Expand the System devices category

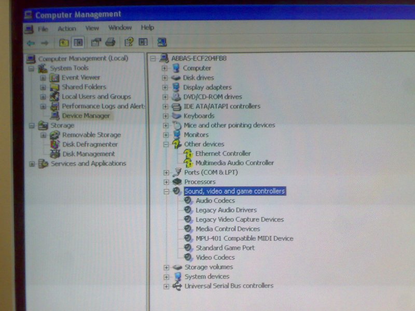(166, 277)
